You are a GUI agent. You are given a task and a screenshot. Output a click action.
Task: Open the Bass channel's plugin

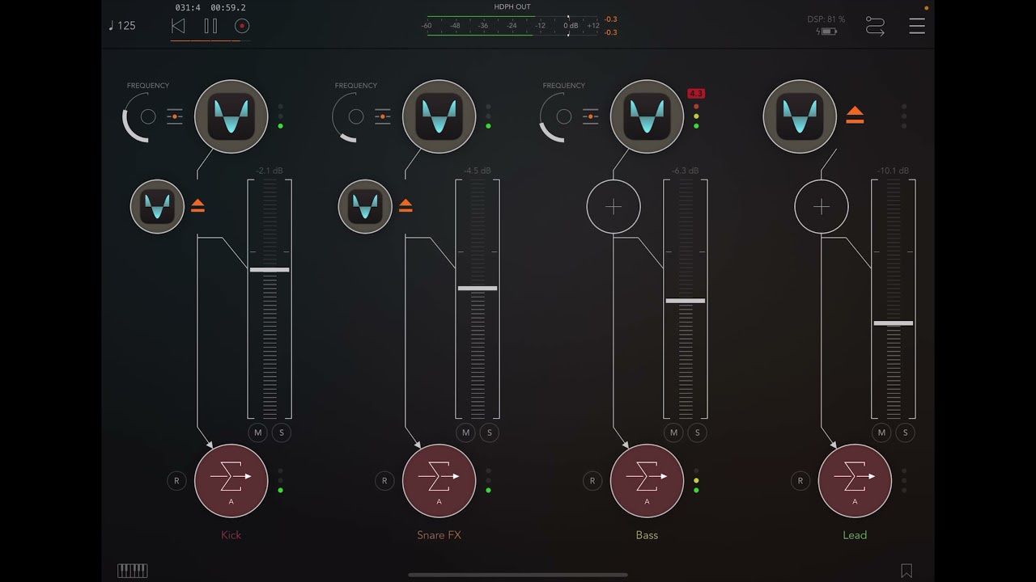[647, 116]
